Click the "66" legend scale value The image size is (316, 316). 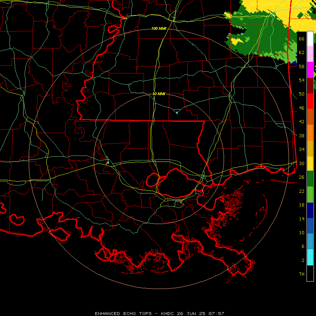(x=302, y=39)
